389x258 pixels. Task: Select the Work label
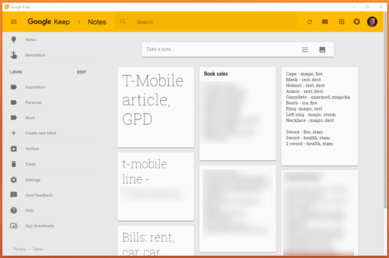pyautogui.click(x=30, y=118)
